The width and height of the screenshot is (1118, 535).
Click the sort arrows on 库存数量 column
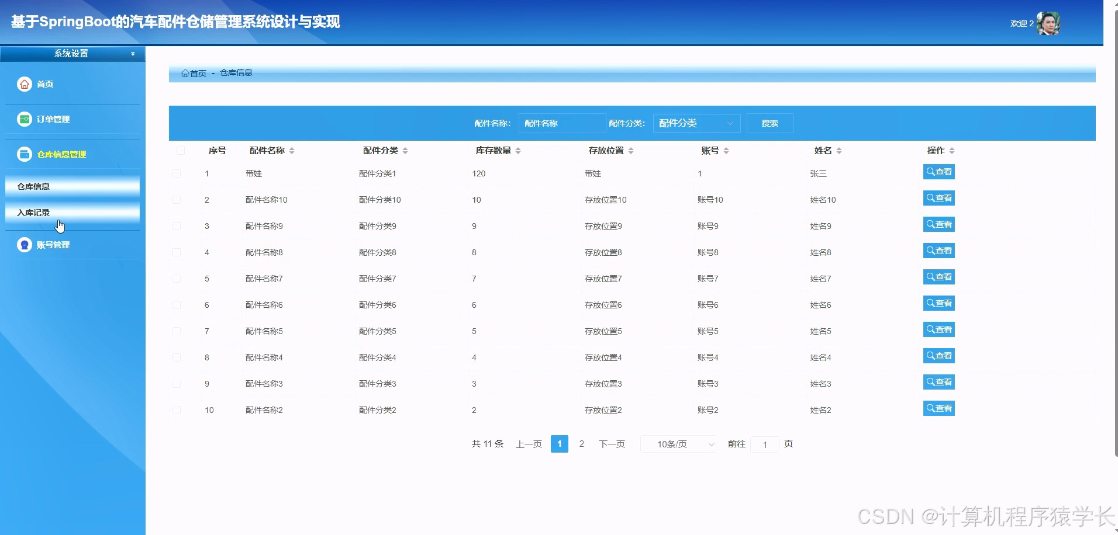[518, 150]
